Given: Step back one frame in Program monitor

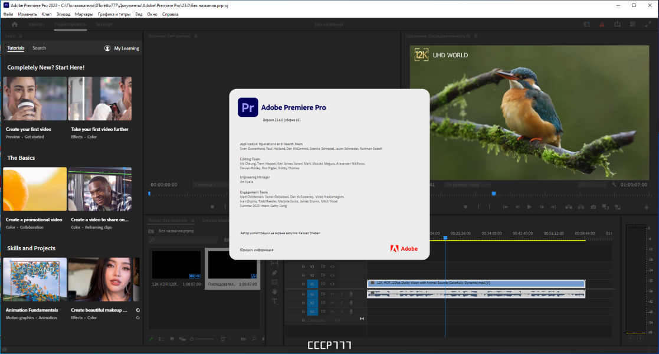Looking at the screenshot, I should click(517, 207).
